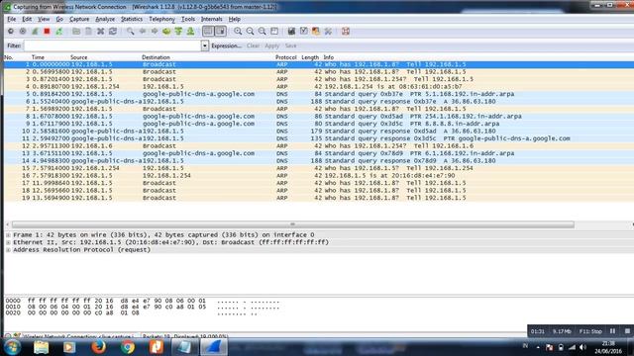Zoom in the packet text
The image size is (634, 356).
[238, 31]
